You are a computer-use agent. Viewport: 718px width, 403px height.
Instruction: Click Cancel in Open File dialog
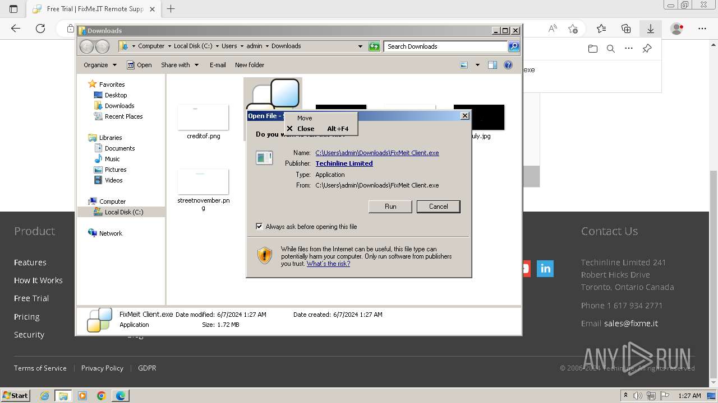[439, 207]
